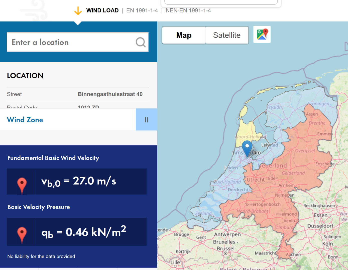Click the red pin beside velocity pressure
This screenshot has width=348, height=270.
pyautogui.click(x=22, y=234)
